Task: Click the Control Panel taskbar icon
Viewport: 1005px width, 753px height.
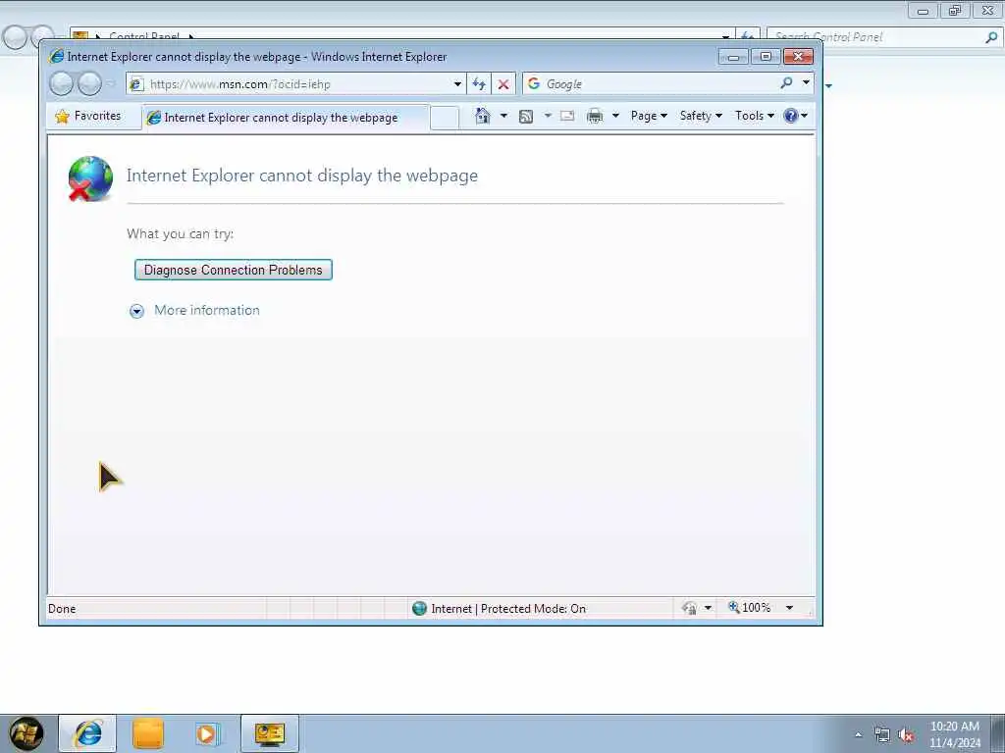Action: (x=270, y=733)
